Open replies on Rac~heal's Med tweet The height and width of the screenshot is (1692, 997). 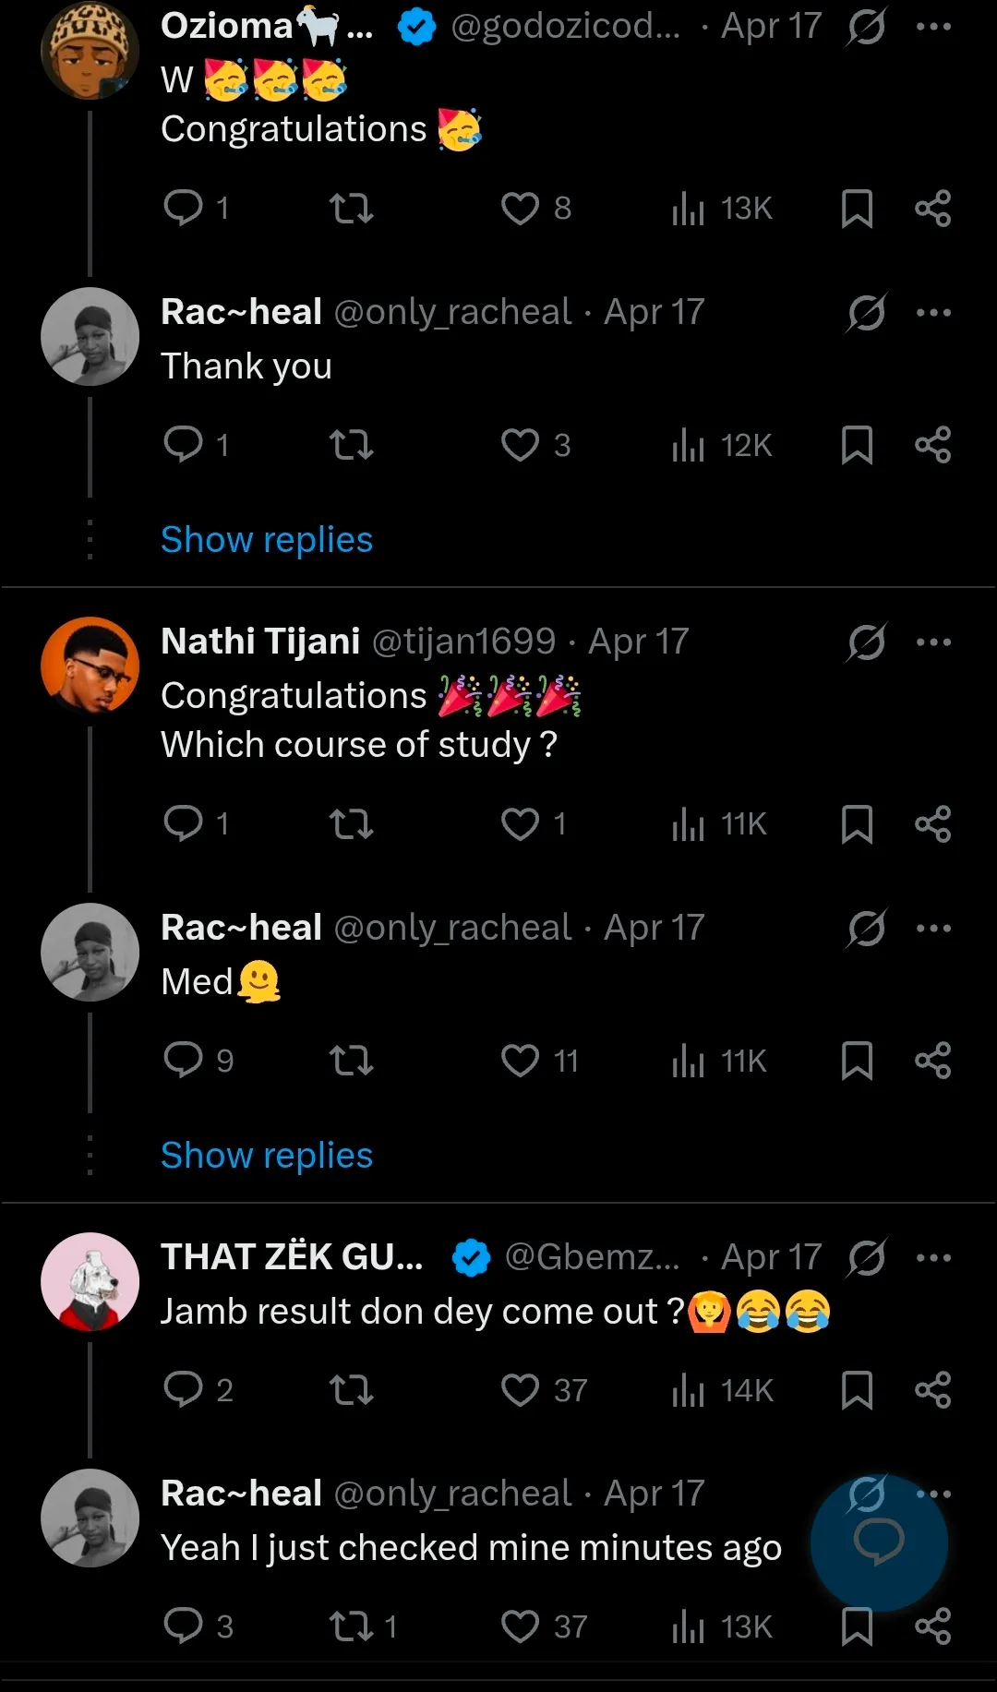pyautogui.click(x=183, y=1060)
